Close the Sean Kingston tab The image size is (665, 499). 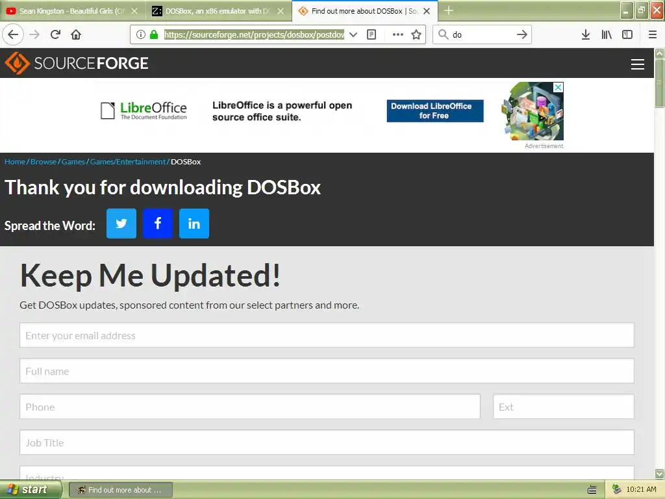click(x=134, y=11)
